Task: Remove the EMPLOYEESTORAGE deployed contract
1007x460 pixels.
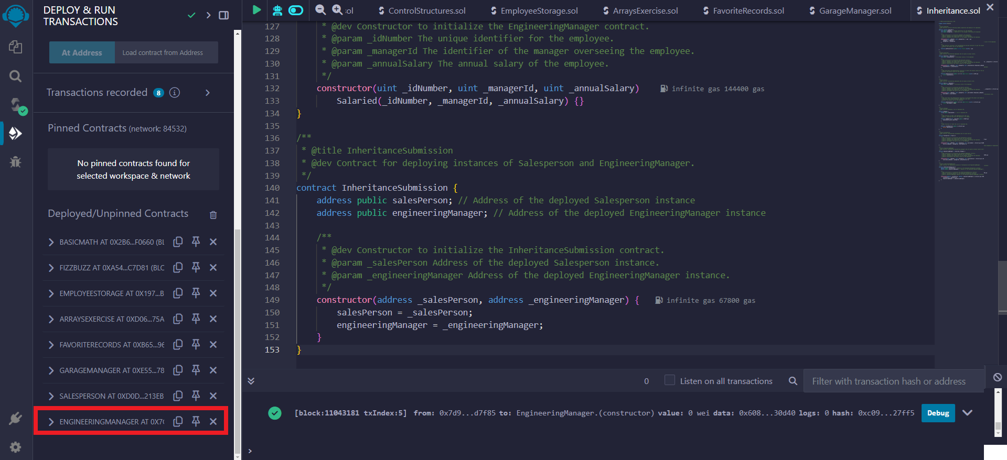Action: (213, 293)
